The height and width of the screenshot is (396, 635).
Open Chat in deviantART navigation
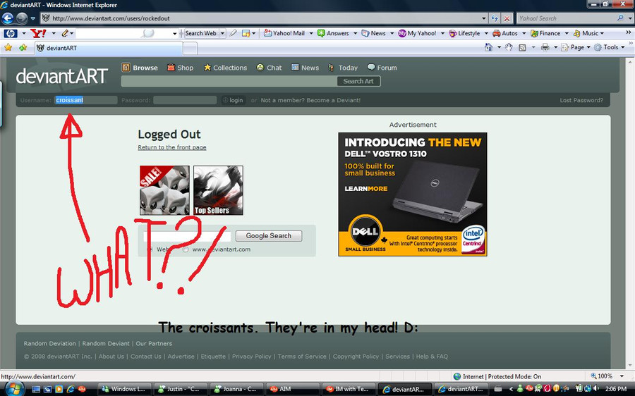269,68
